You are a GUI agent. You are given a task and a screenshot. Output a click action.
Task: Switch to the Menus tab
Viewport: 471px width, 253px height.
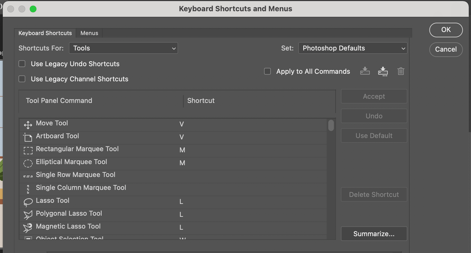point(89,33)
